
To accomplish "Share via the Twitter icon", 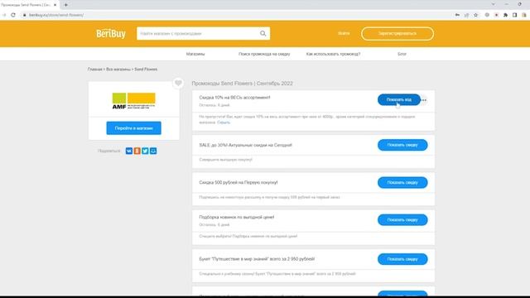I will pos(145,151).
